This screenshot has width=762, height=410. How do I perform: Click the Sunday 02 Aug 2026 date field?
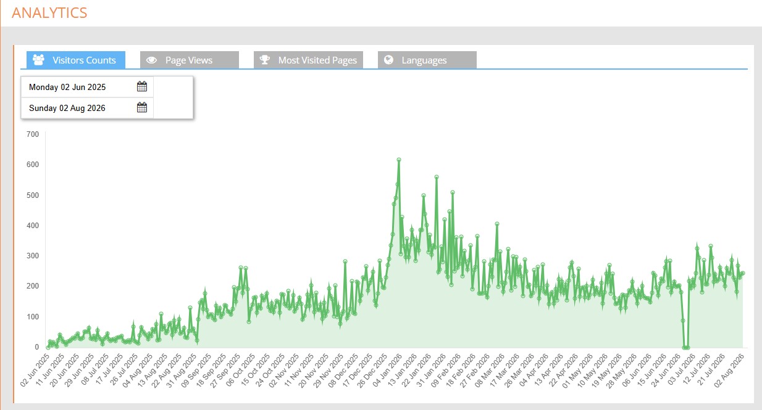pos(87,108)
